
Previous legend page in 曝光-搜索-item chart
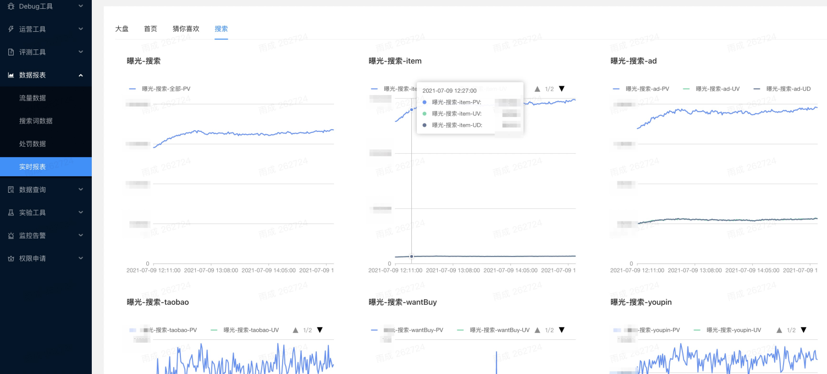coord(537,88)
